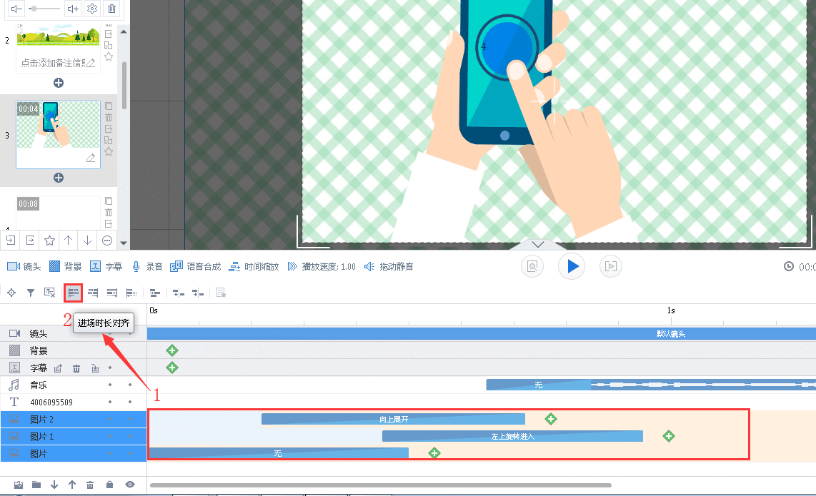Open the more options ellipsis in slide panel

click(x=107, y=240)
